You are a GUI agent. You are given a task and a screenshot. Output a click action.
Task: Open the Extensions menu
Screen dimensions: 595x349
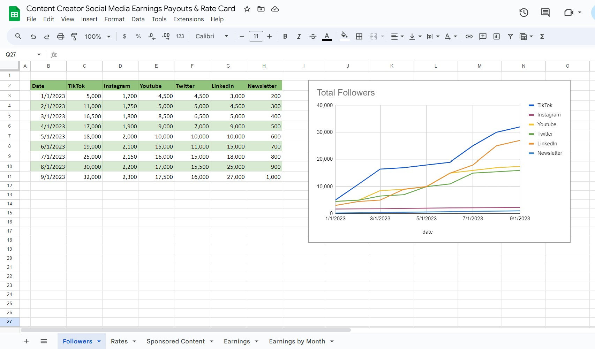point(188,19)
